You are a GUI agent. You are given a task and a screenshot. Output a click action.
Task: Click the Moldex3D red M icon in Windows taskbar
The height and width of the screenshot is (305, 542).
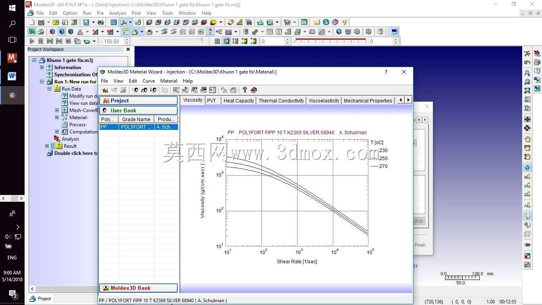pos(12,58)
